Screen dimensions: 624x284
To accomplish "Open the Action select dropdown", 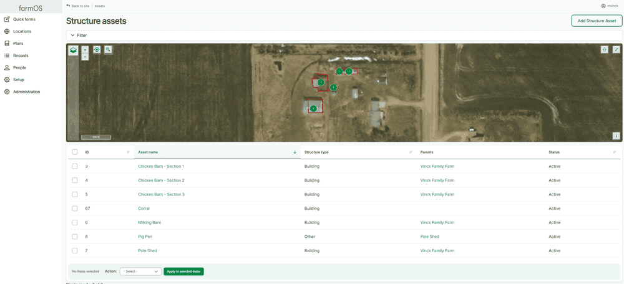I will [141, 272].
